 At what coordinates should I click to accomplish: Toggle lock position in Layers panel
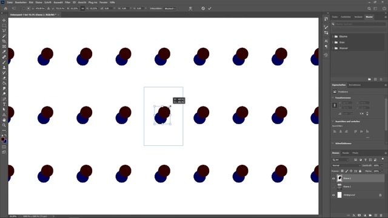point(351,171)
